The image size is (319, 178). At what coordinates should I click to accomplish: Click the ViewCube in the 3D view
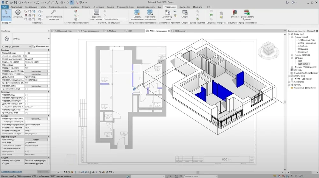pos(269,49)
